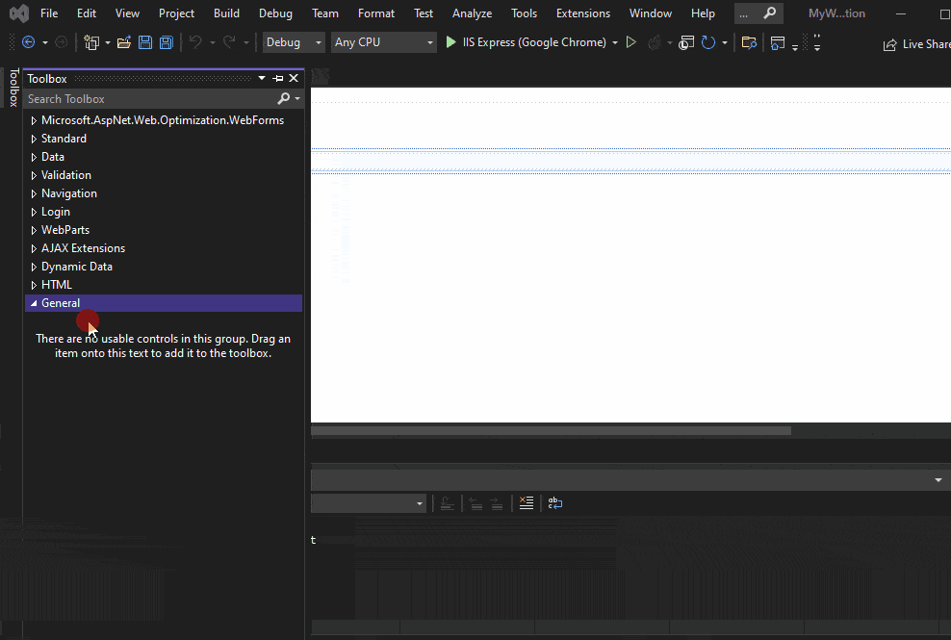Open Toolbox window position dropdown arrow
This screenshot has height=640, width=951.
[262, 78]
